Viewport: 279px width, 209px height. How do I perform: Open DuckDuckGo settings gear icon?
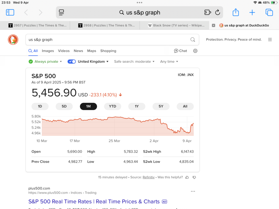(x=195, y=51)
